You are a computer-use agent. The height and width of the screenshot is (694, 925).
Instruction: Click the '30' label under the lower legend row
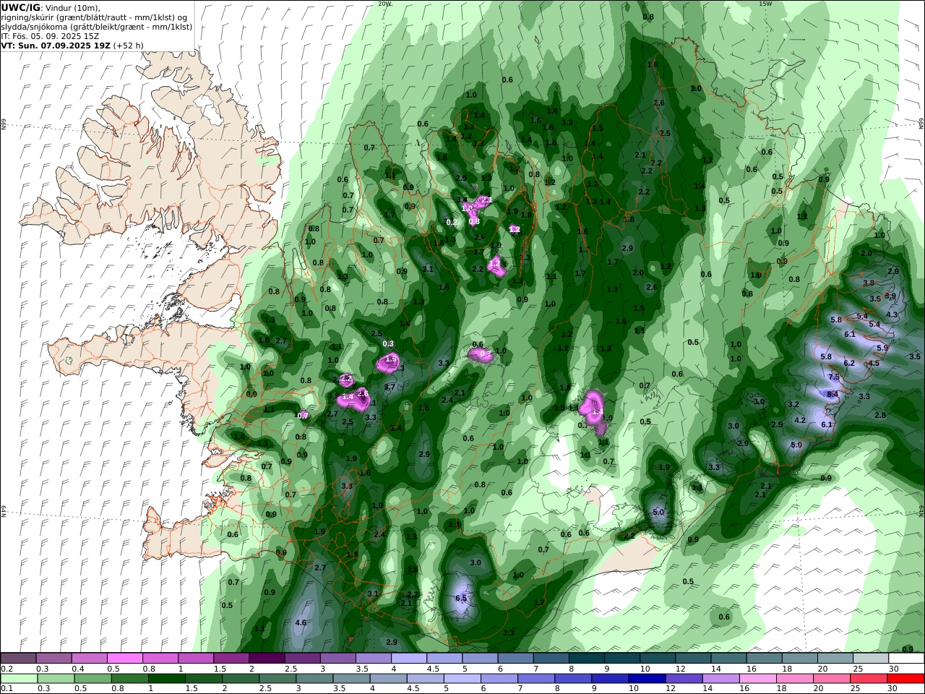(893, 689)
